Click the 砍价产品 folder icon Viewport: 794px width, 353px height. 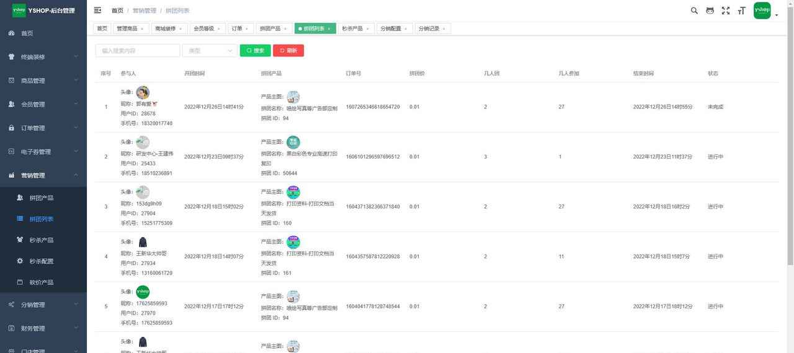coord(20,282)
